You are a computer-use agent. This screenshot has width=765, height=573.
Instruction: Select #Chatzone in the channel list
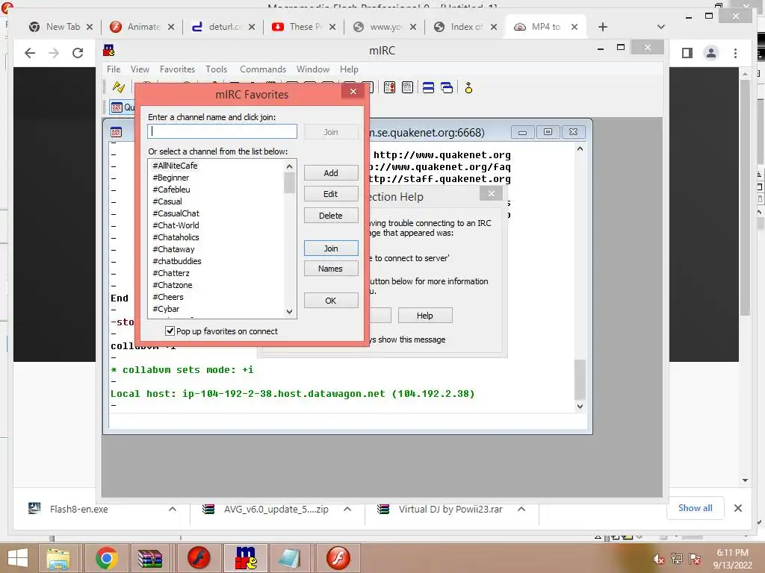coord(217,285)
